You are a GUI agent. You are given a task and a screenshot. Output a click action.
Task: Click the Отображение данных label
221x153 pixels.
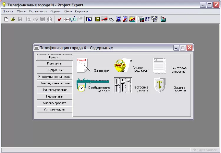[99, 89]
